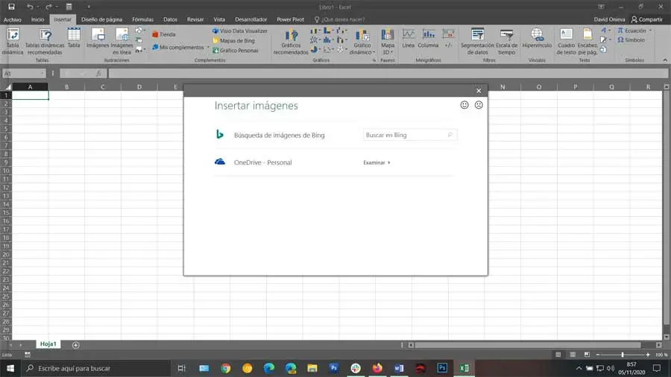Switch to page break preview icon
Image resolution: width=671 pixels, height=377 pixels.
587,355
